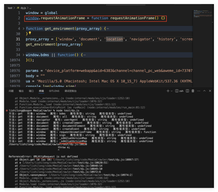
Task: Click dy.js in the breadcrumb
Action: 23,8
